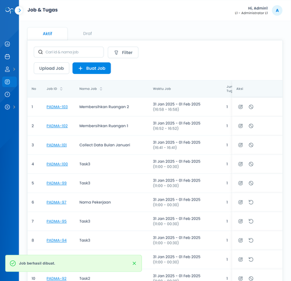Screen dimensions: 291x281
Task: Open the Admin1 avatar profile menu
Action: coord(277,10)
